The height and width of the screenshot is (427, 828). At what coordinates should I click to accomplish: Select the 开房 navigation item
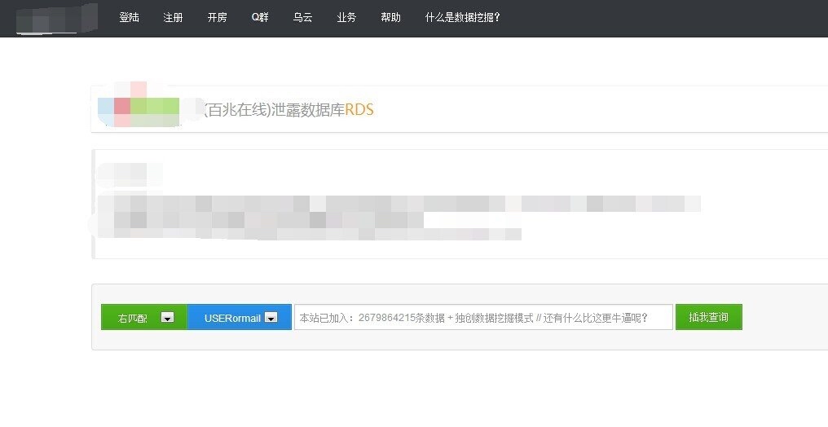[x=217, y=17]
